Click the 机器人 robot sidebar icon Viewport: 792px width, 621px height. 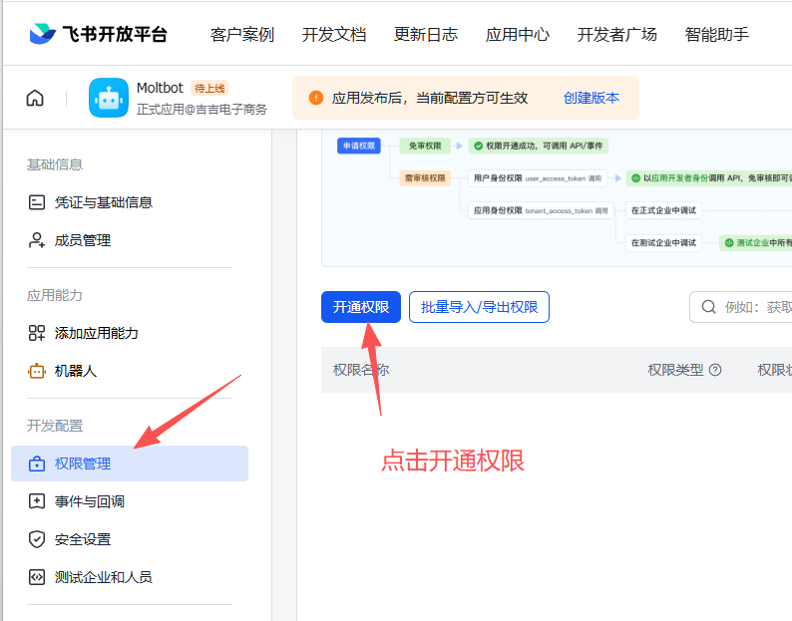click(37, 371)
